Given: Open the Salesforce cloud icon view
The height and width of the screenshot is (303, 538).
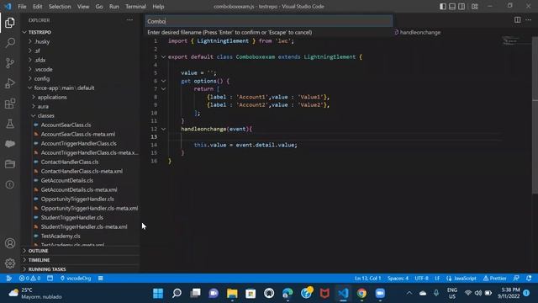Looking at the screenshot, I should point(10,144).
